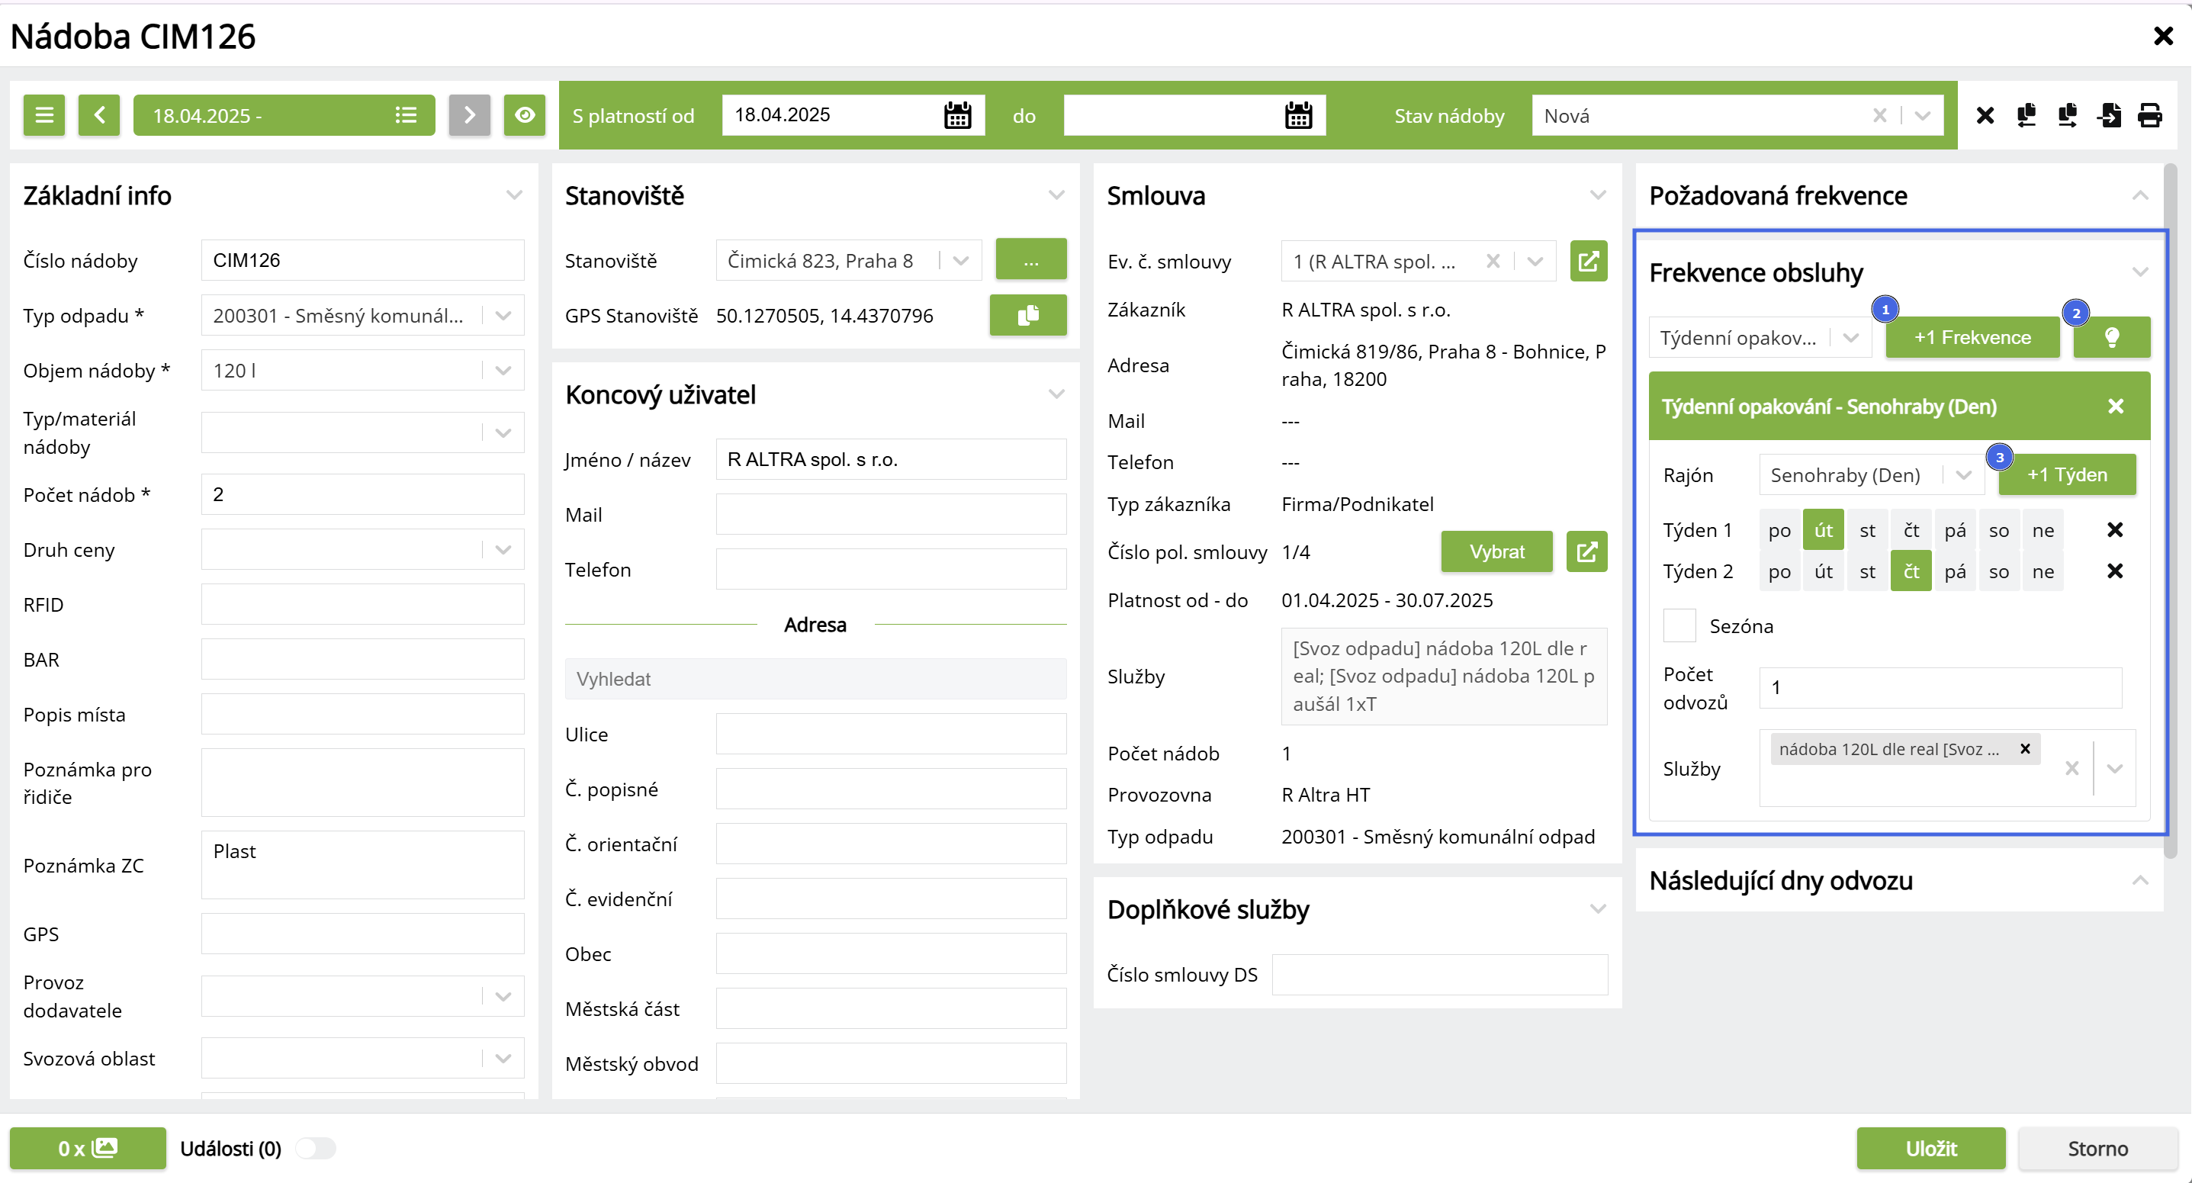
Task: Copy GPS Stanoviště coordinates icon button
Action: pyautogui.click(x=1027, y=316)
